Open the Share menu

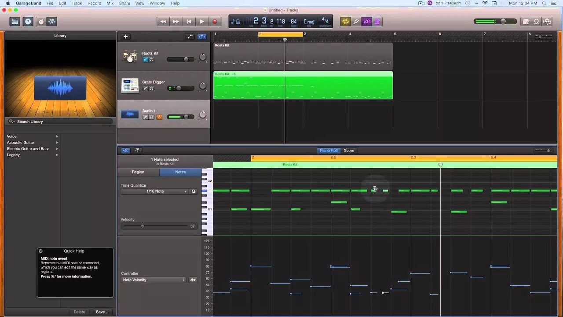[x=124, y=3]
